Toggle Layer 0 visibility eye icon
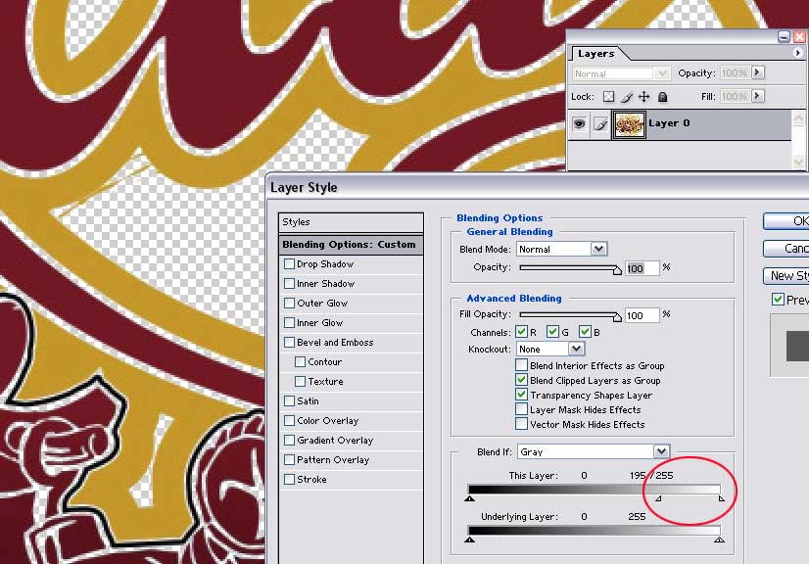Viewport: 809px width, 564px height. [x=580, y=123]
